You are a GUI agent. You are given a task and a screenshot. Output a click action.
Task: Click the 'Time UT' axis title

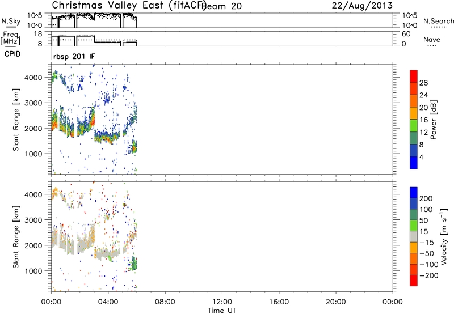point(222,311)
